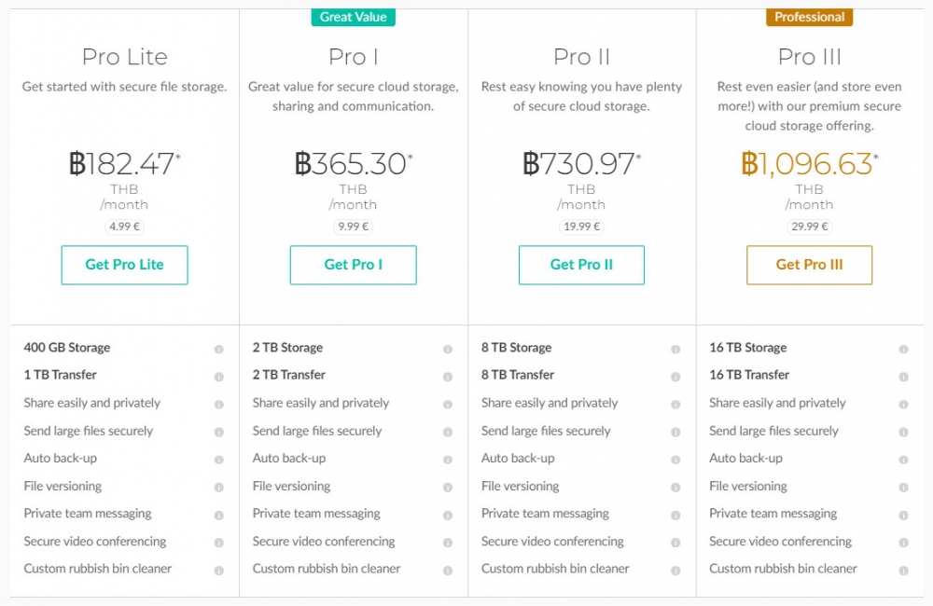933x606 pixels.
Task: Choose the Get Pro II button
Action: tap(581, 265)
